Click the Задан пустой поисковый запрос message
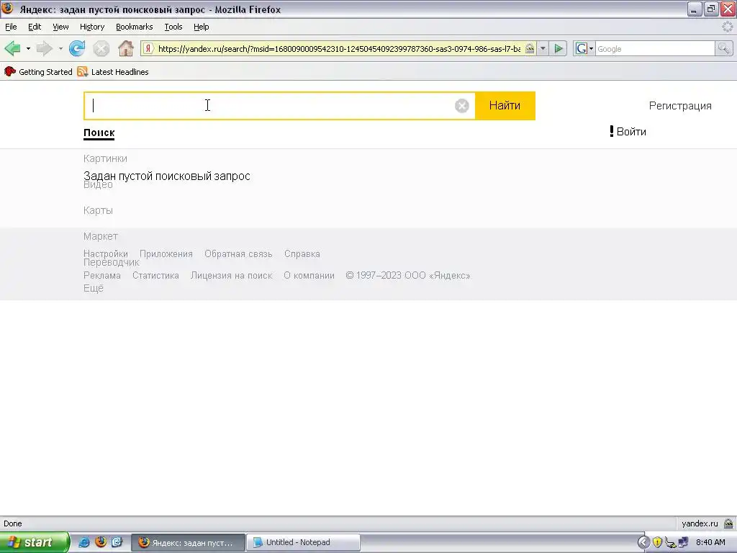 166,176
